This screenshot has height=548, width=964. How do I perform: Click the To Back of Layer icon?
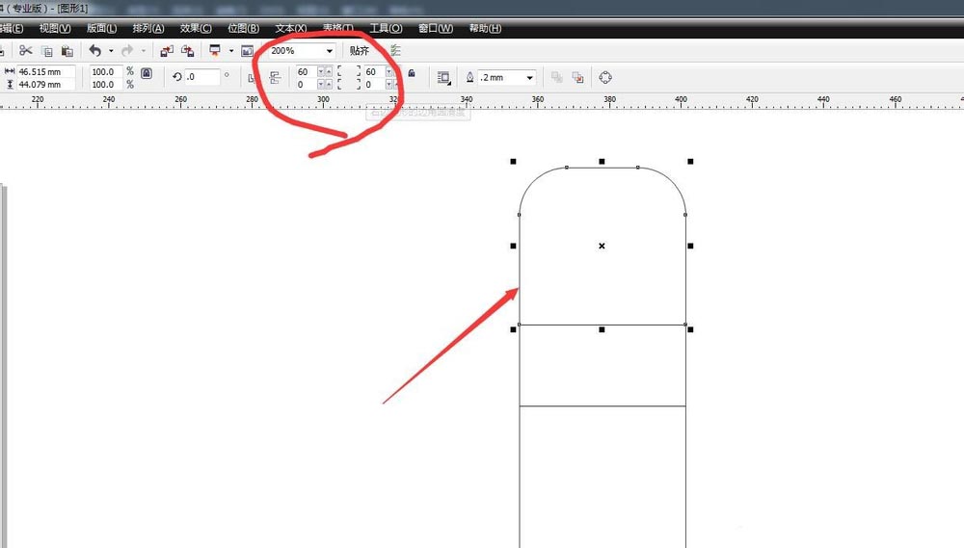tap(577, 77)
